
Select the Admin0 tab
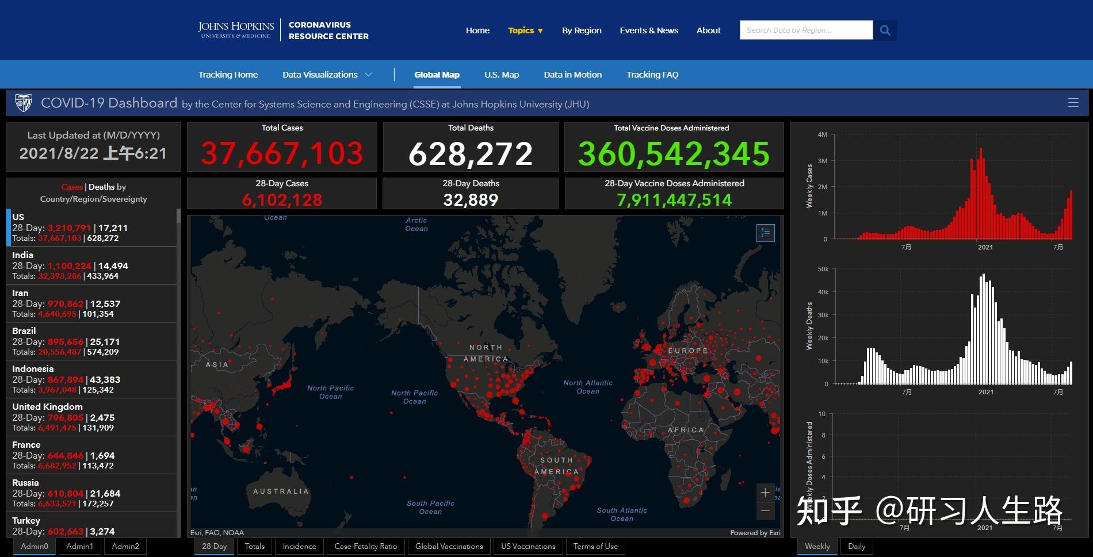pyautogui.click(x=35, y=546)
